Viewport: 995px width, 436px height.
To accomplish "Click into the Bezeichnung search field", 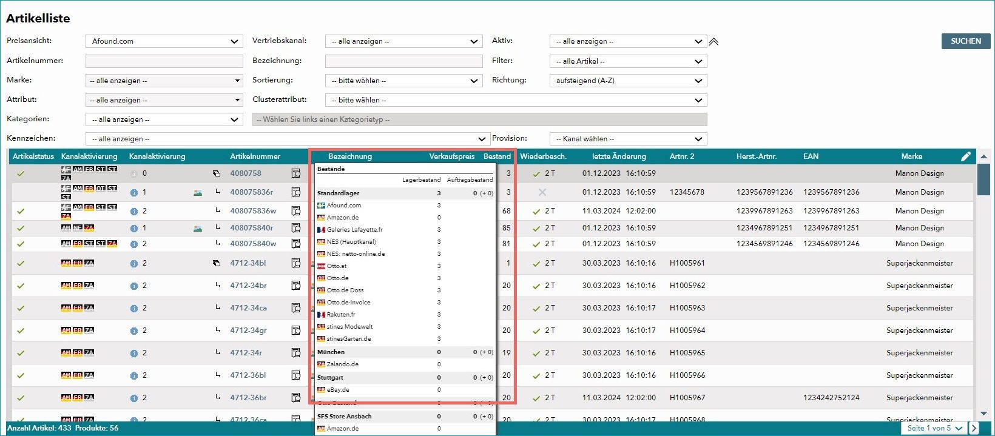I will tap(404, 61).
